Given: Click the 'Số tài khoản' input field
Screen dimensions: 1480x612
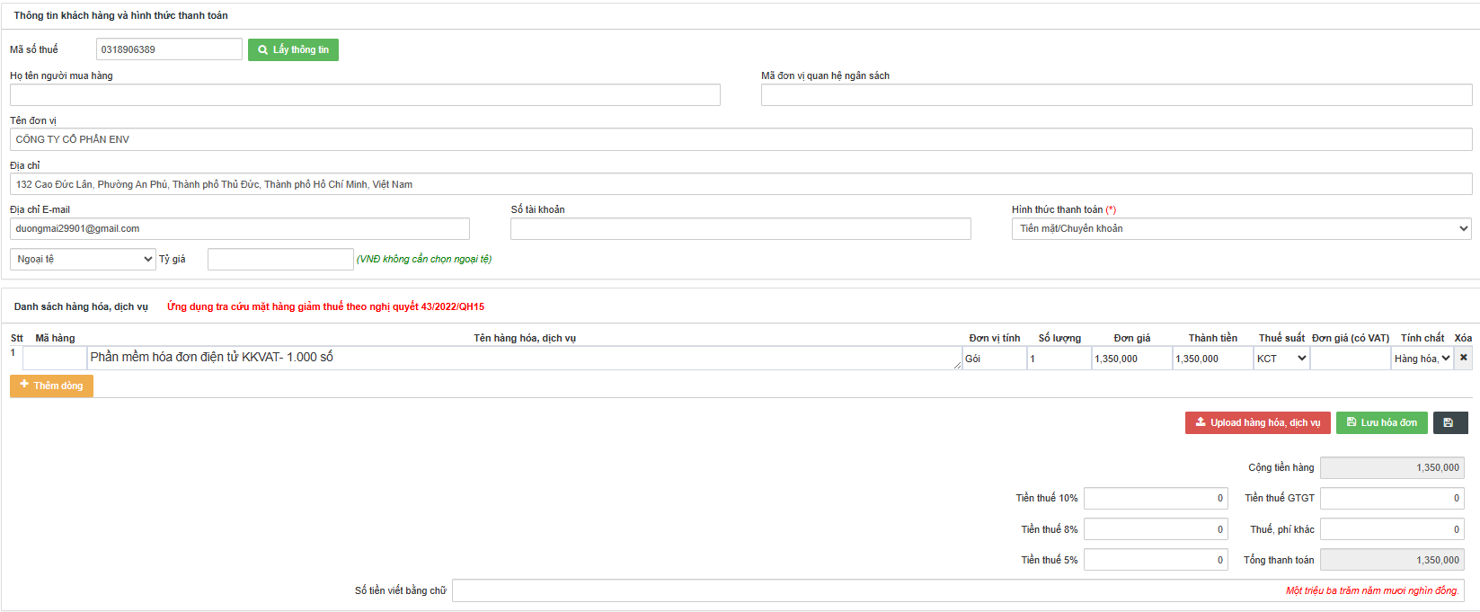Looking at the screenshot, I should point(740,229).
